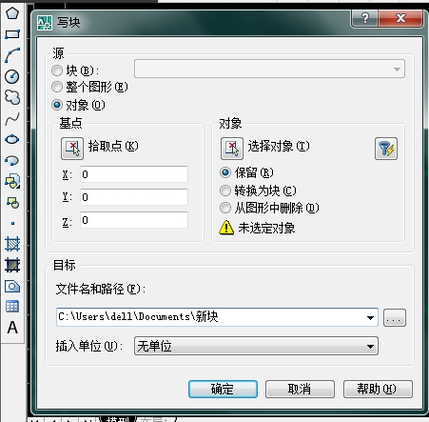429x422 pixels.
Task: Select the Table tool
Action: click(12, 307)
